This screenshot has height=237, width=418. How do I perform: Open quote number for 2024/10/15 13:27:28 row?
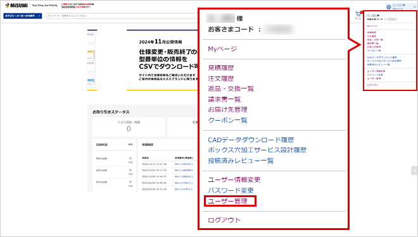[184, 164]
